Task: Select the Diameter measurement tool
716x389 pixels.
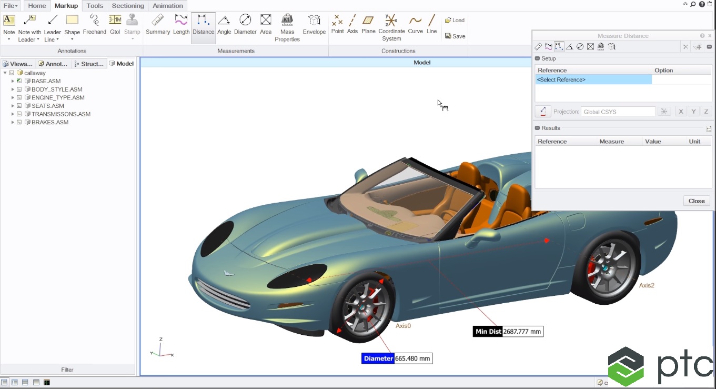Action: (245, 24)
